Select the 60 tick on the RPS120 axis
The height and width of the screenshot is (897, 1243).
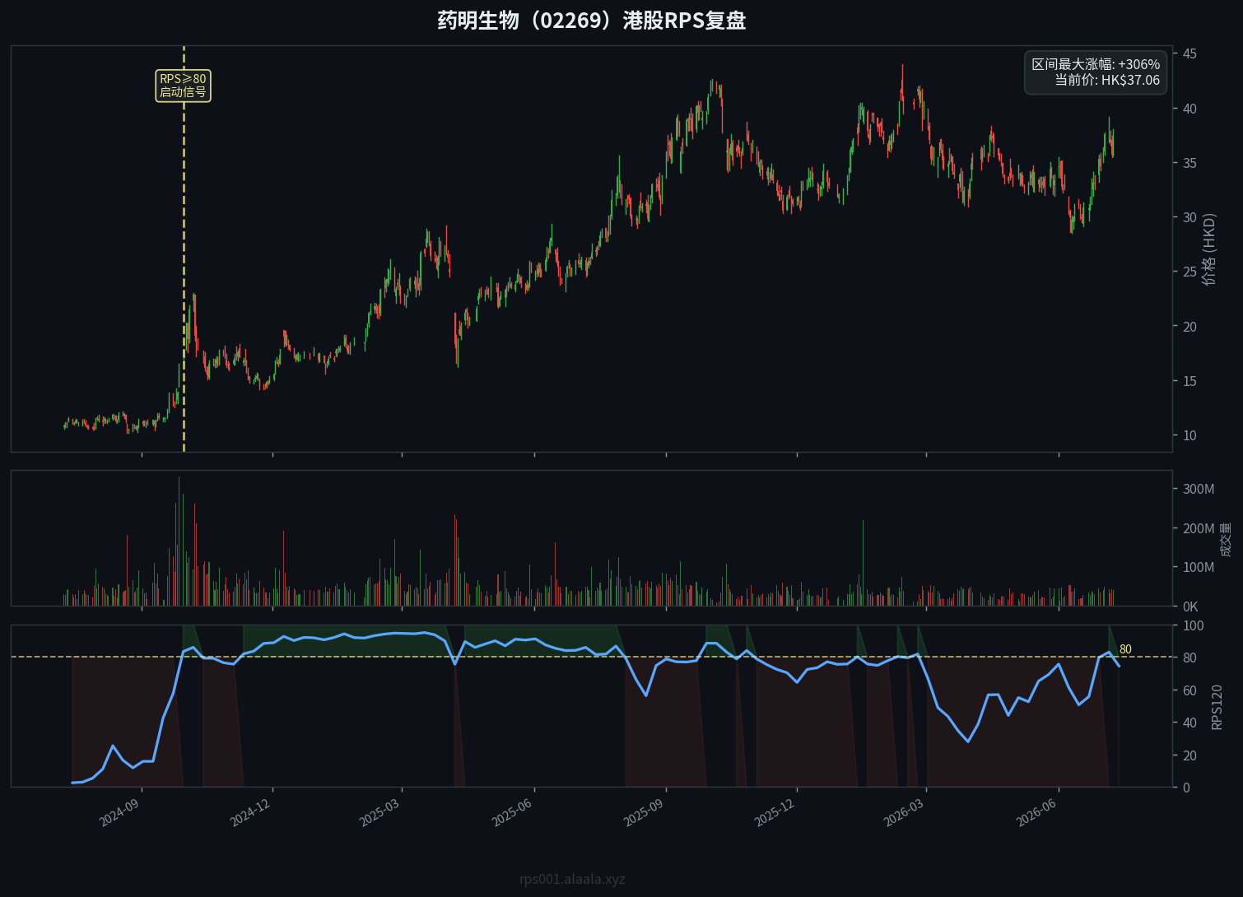point(1189,690)
